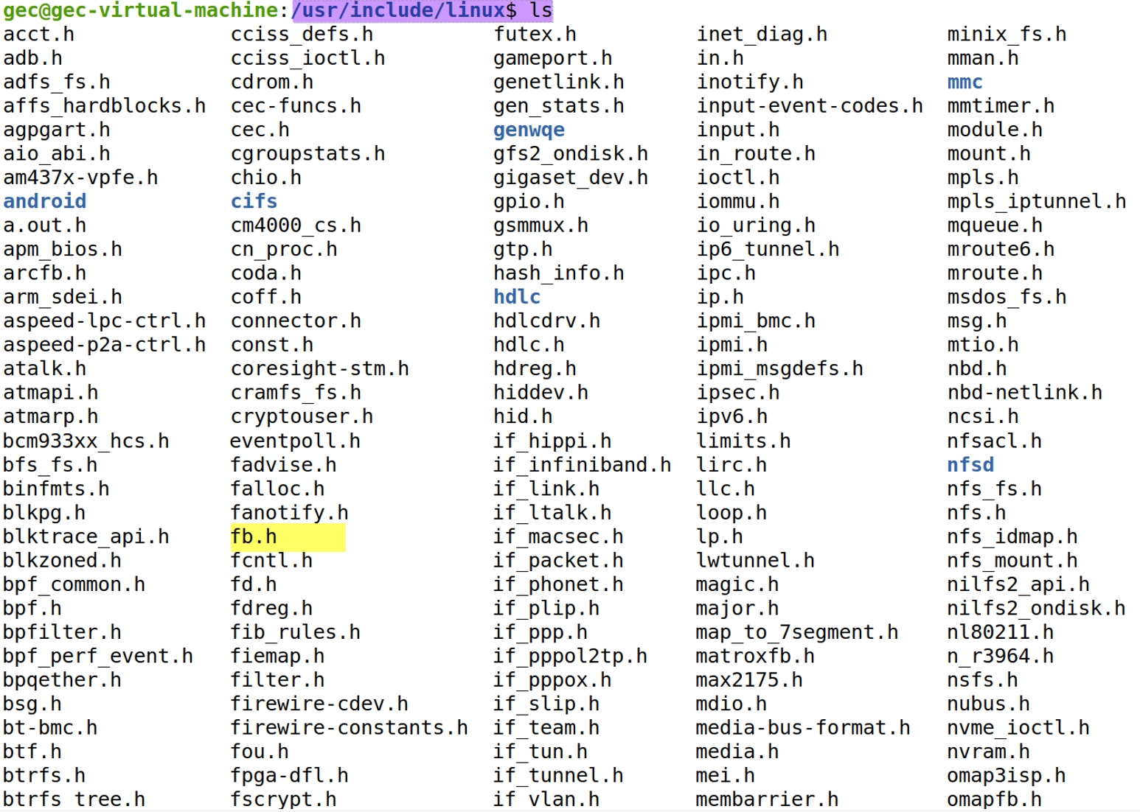Click fpga-dfl.h file name
This screenshot has width=1140, height=812.
[290, 776]
